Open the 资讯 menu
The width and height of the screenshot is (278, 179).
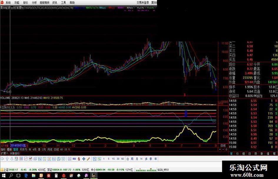tap(55, 3)
